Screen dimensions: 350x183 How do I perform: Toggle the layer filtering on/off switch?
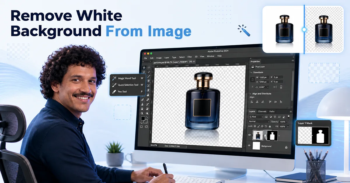pos(289,116)
